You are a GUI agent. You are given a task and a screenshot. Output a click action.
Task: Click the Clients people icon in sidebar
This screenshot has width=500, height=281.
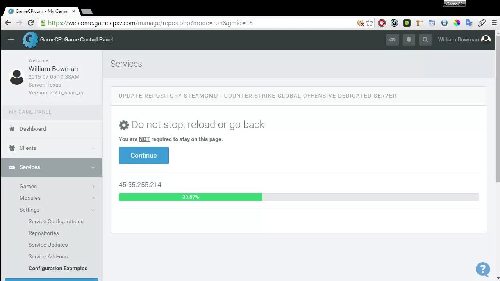click(12, 148)
